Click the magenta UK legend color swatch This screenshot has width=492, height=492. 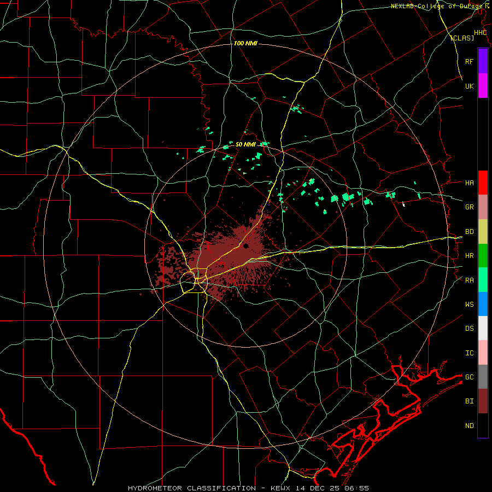[483, 86]
